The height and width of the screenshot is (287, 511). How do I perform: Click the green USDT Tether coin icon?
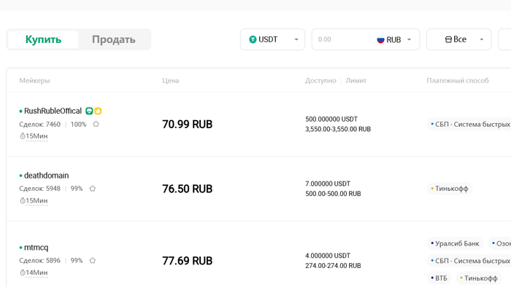tap(253, 39)
